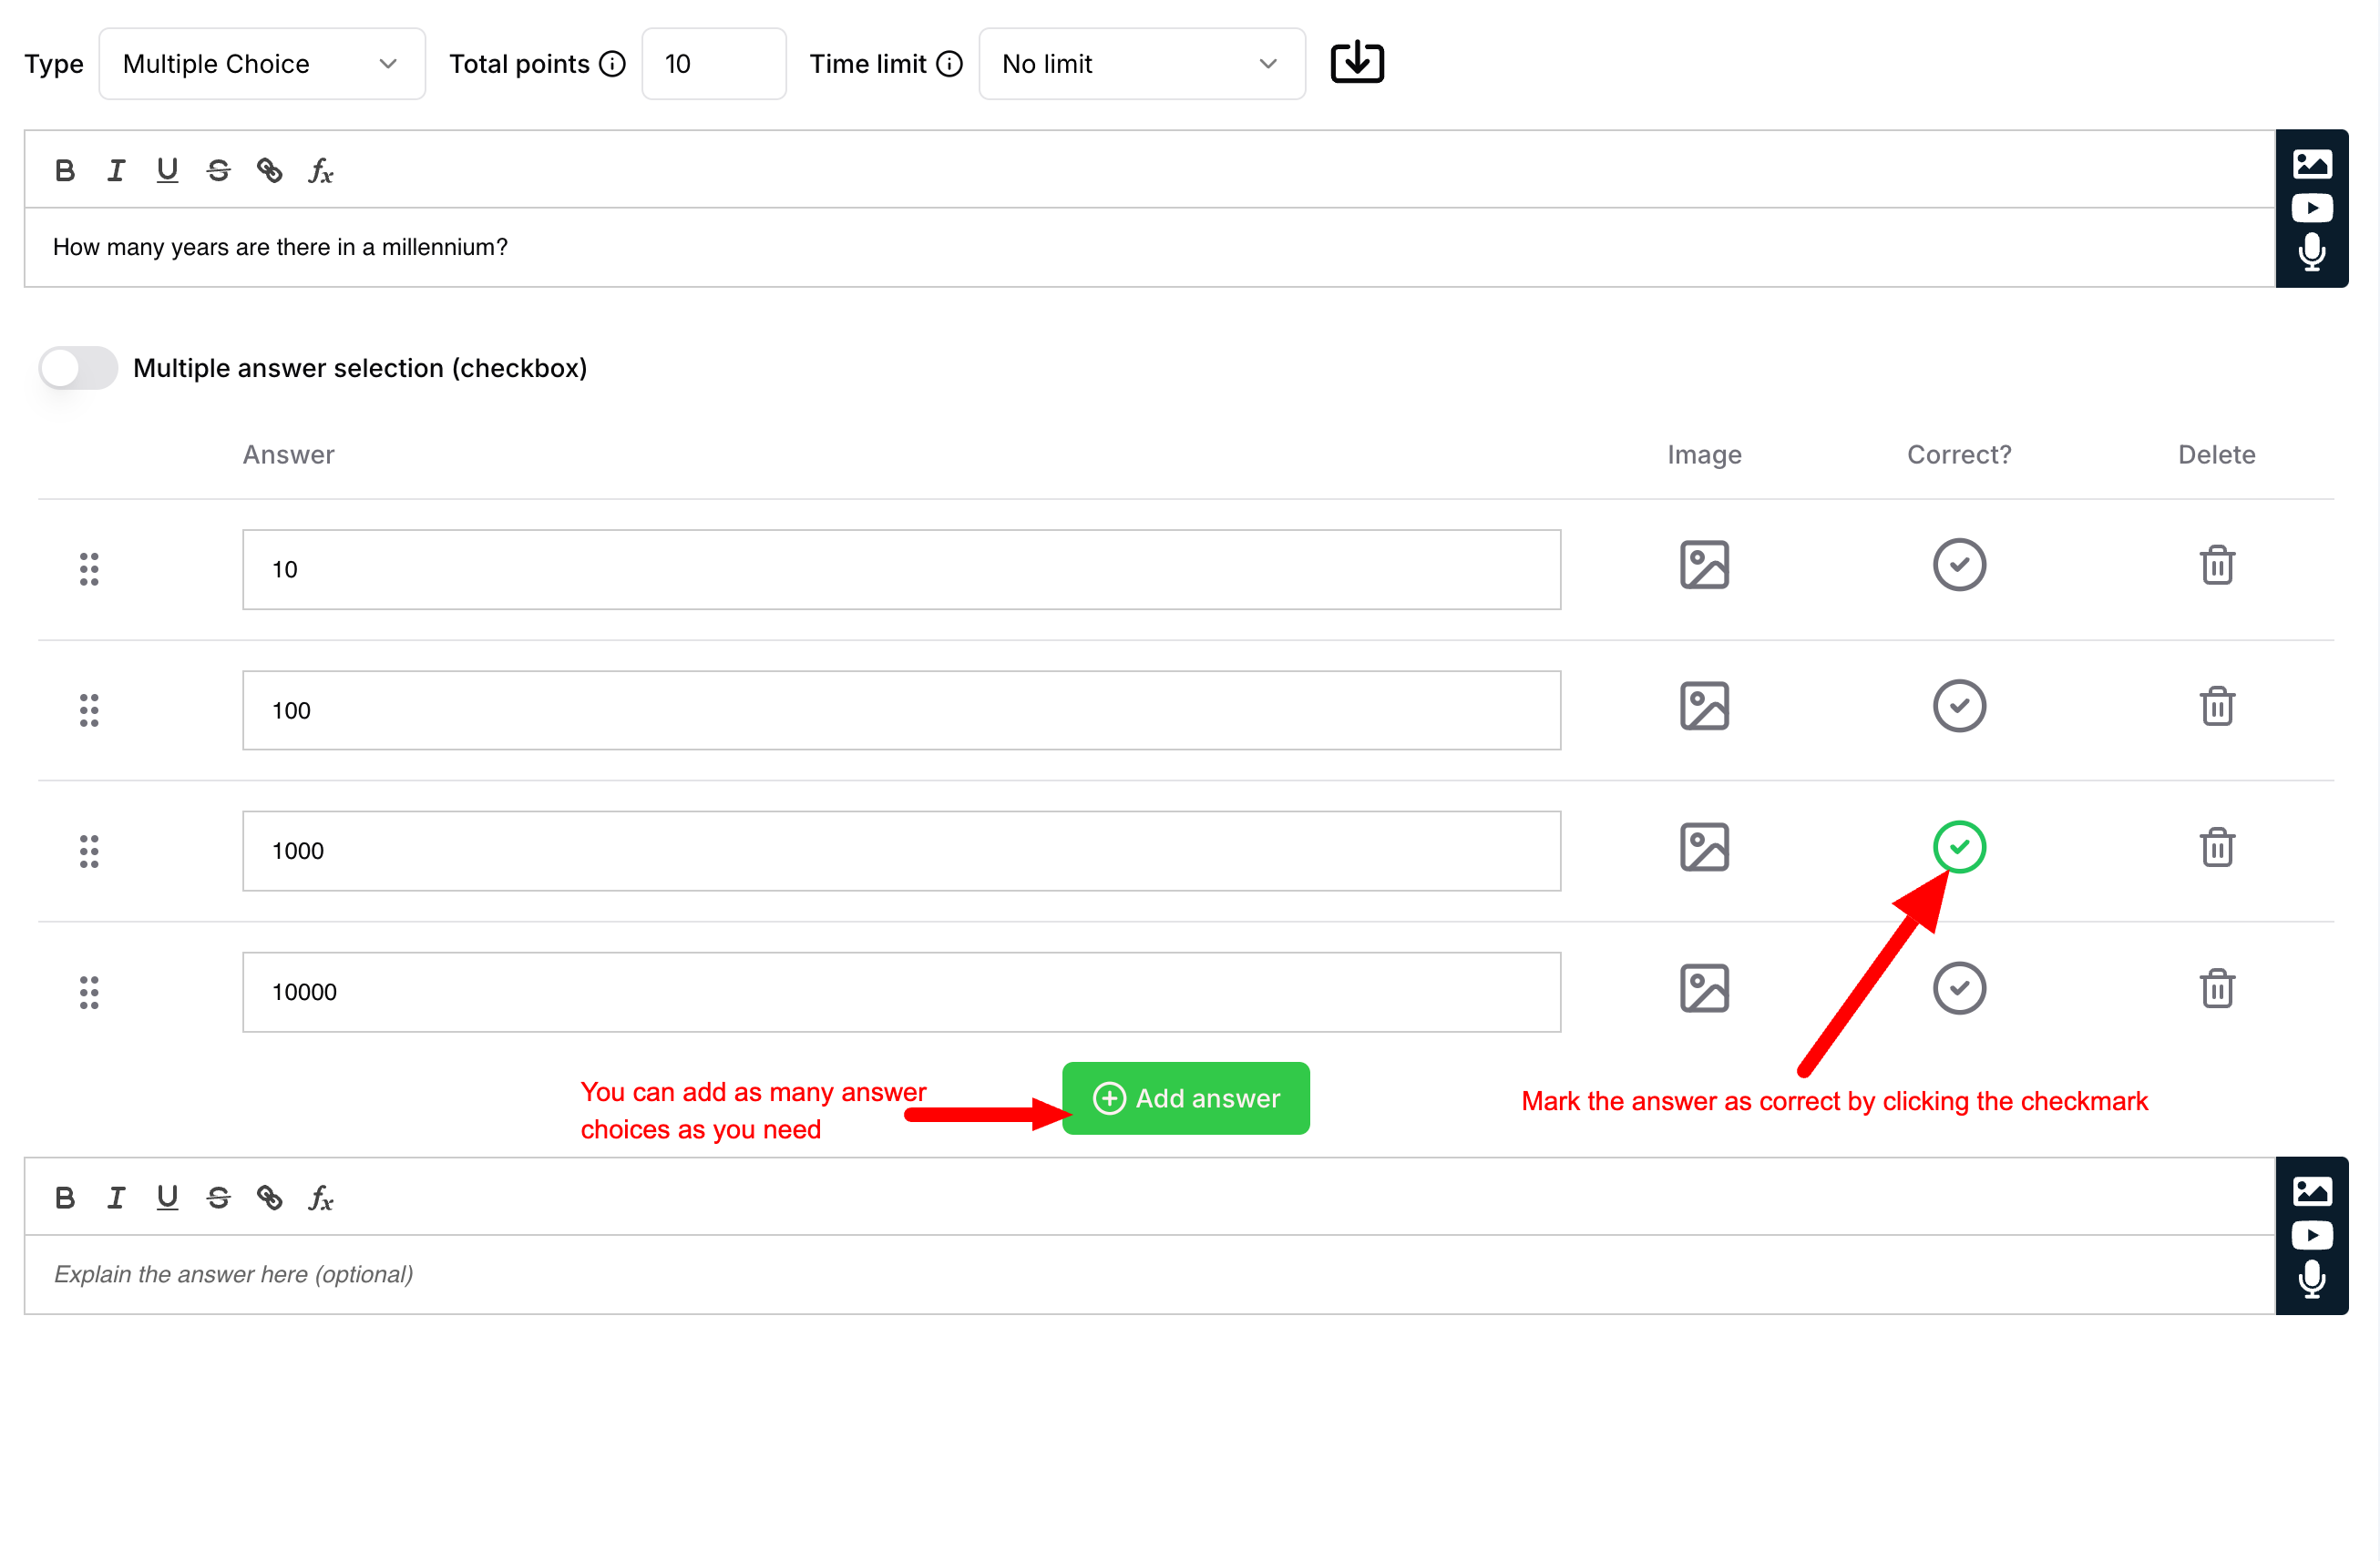The image size is (2380, 1561).
Task: Add YouTube video to the question
Action: point(2311,208)
